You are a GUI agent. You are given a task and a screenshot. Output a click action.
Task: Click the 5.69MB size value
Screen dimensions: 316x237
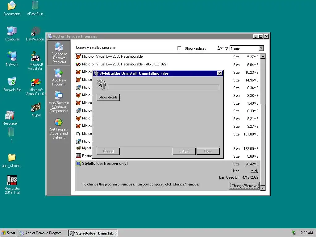(x=253, y=156)
